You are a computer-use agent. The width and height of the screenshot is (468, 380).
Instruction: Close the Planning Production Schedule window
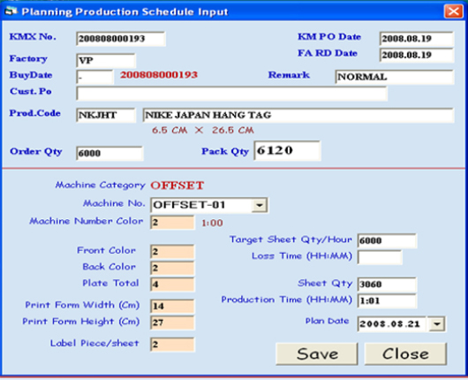coord(453,11)
